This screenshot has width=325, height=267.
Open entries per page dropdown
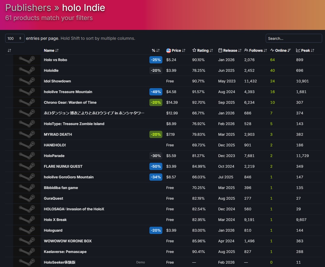(15, 38)
